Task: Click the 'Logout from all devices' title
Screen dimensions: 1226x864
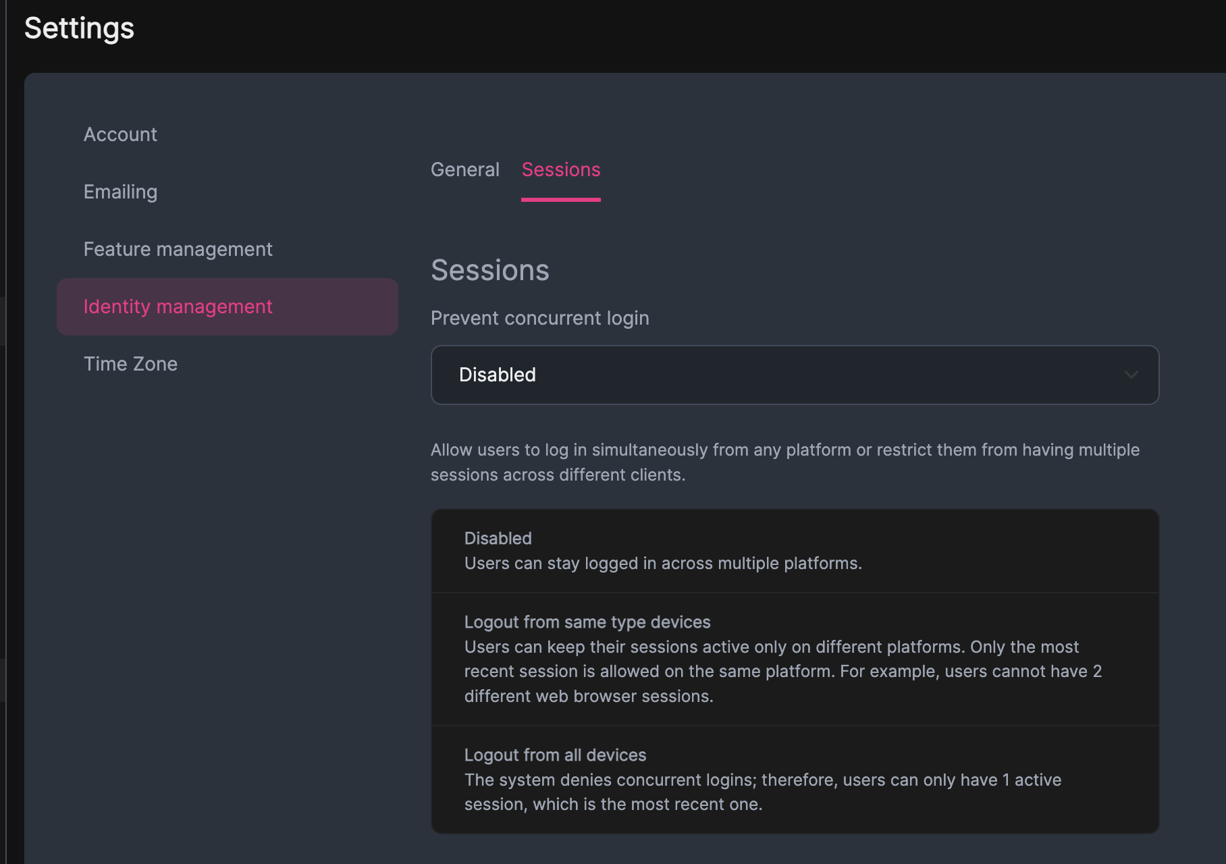Action: pyautogui.click(x=555, y=755)
